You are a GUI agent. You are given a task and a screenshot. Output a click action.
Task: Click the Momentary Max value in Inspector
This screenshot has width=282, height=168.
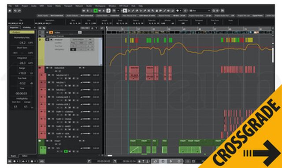22,43
